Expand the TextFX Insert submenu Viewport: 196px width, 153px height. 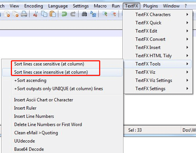coord(158,48)
